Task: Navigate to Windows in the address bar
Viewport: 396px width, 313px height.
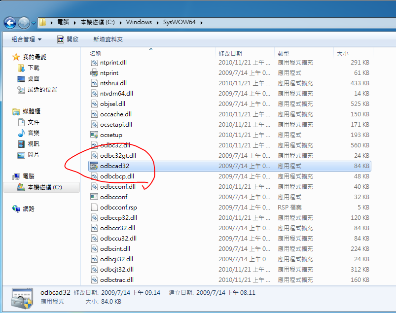Action: coord(139,22)
